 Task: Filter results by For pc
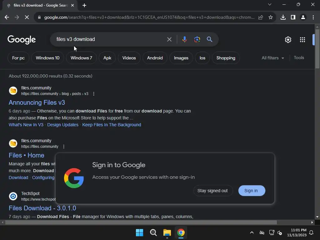18,58
